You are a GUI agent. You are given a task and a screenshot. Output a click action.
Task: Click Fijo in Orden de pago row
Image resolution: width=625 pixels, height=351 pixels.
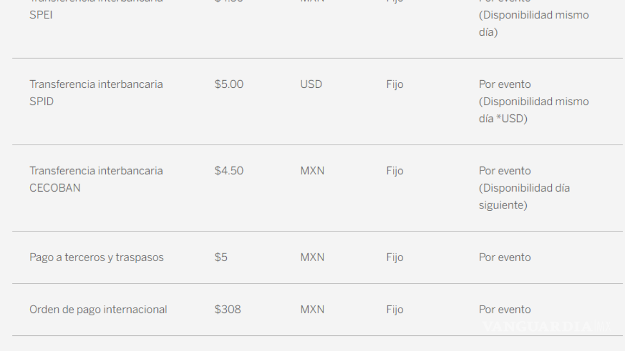point(394,310)
